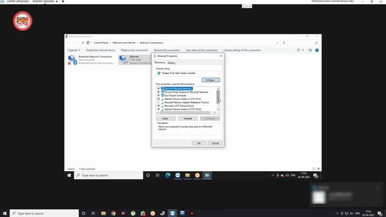Click the Configure button
The width and height of the screenshot is (386, 217).
[x=210, y=80]
